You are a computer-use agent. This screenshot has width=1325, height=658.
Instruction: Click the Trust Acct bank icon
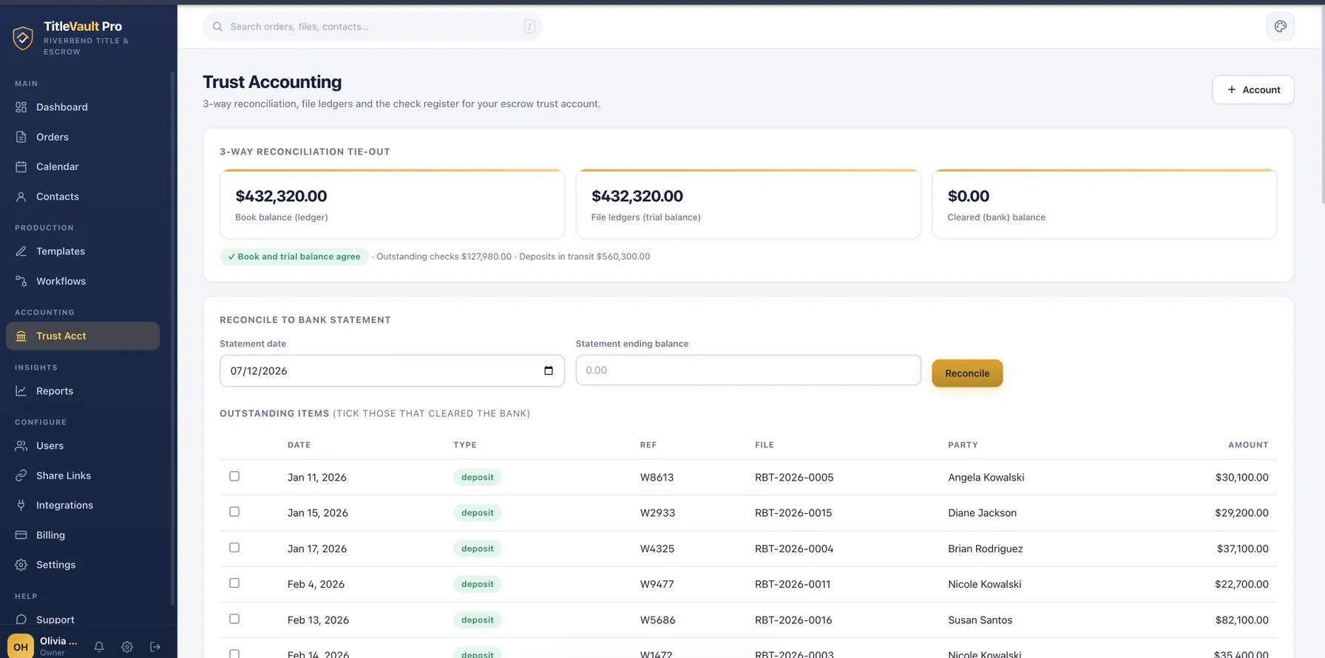21,336
